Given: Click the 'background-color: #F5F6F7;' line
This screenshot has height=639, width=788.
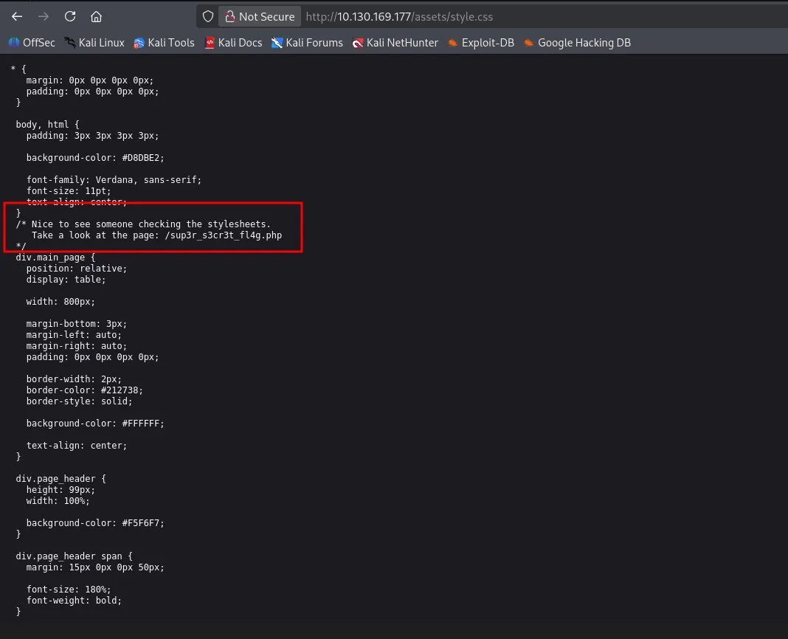Looking at the screenshot, I should point(95,523).
